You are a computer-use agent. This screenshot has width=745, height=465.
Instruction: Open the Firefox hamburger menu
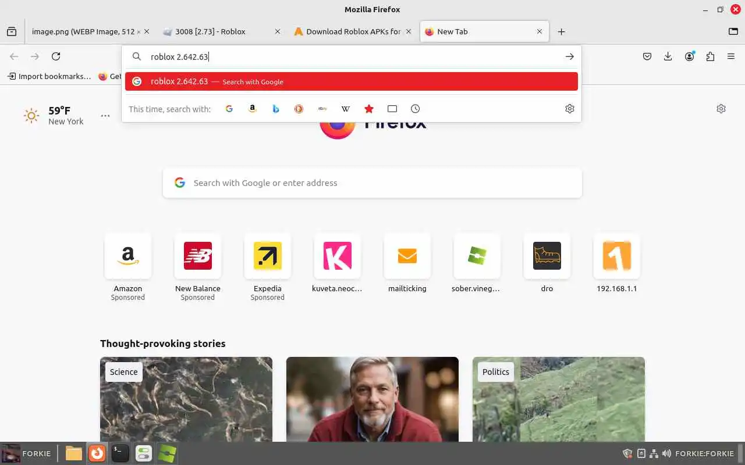click(x=731, y=56)
